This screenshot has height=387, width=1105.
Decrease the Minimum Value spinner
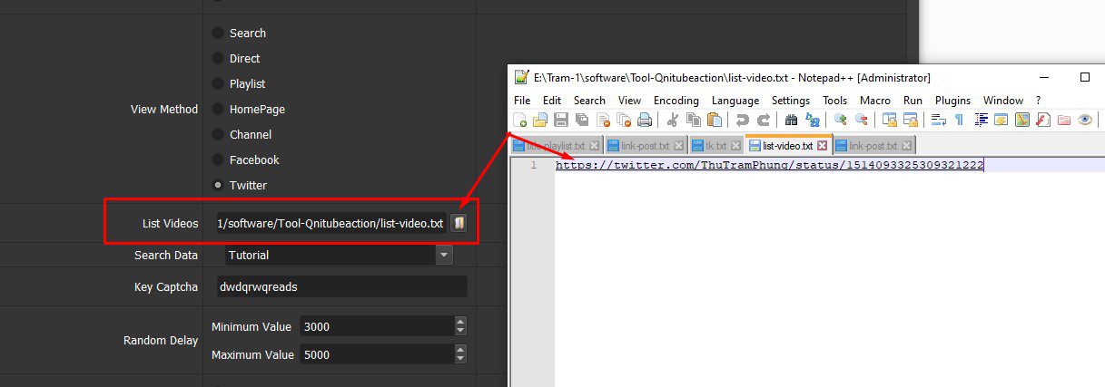click(x=460, y=331)
